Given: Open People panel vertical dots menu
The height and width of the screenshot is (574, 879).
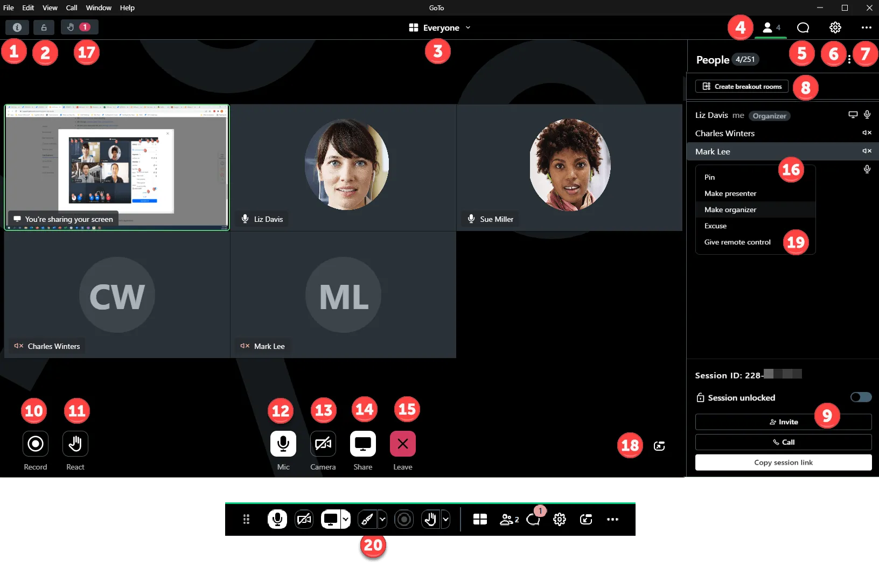Looking at the screenshot, I should coord(849,59).
